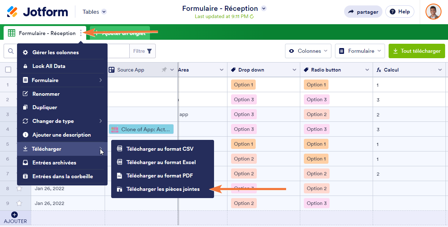Click the orange Option 1 tag in row 1

[243, 85]
